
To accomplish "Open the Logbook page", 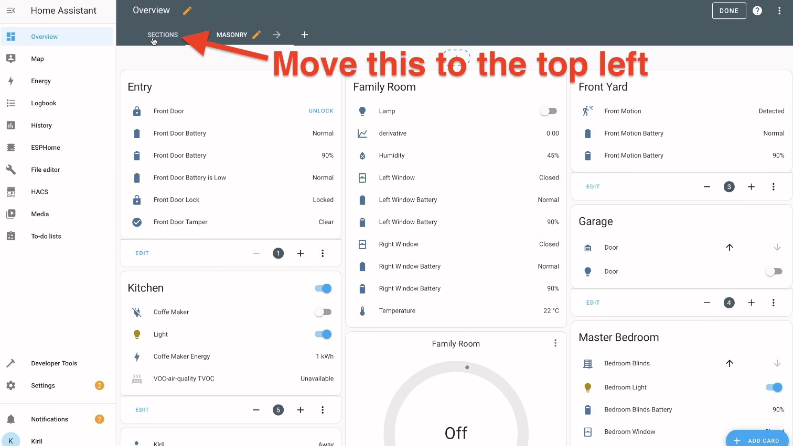I will (57, 103).
